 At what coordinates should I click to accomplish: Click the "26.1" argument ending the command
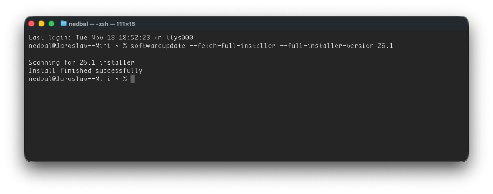(386, 46)
